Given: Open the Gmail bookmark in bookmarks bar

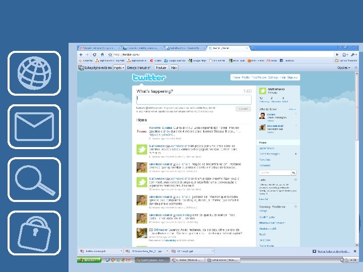Looking at the screenshot, I should pyautogui.click(x=272, y=60).
